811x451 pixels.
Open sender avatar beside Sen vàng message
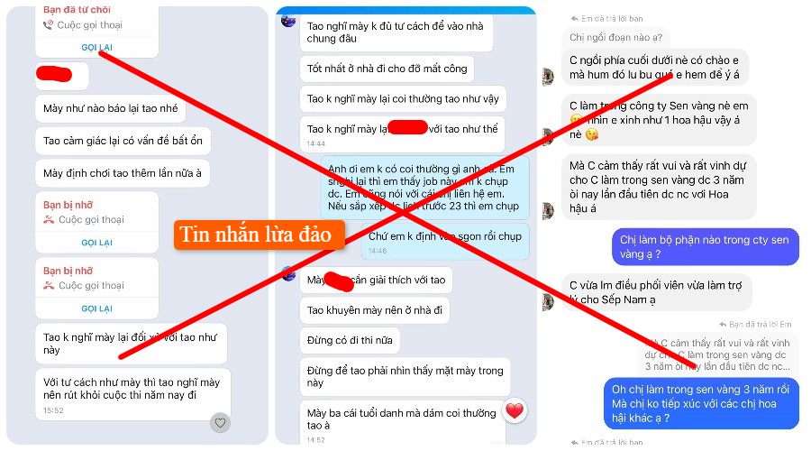pos(548,137)
